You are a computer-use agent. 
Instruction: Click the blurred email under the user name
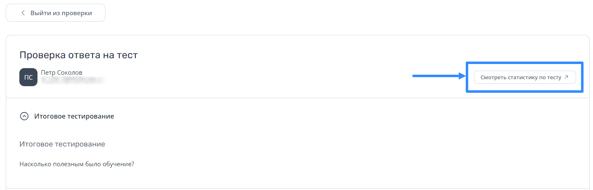click(72, 80)
